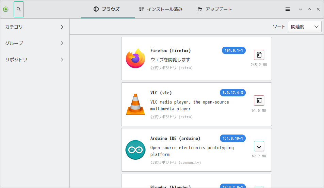Click the Arduino version badge 1:1.8.19-1

233,138
